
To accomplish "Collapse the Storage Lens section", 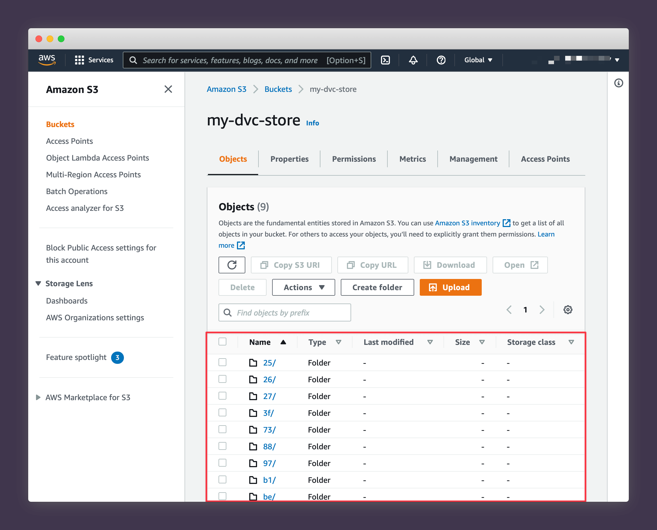I will [38, 284].
